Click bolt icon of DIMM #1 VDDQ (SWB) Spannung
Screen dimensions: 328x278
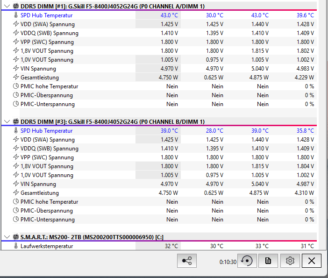(16, 33)
